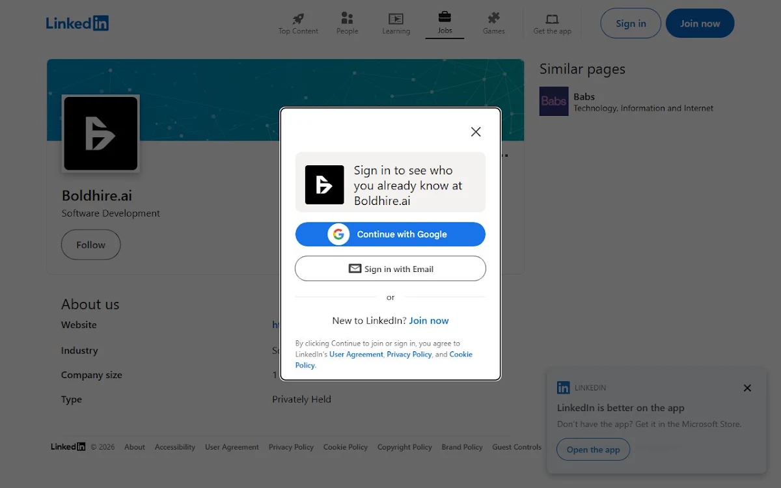Choose Sign in with Email
The width and height of the screenshot is (781, 488).
[x=390, y=269]
